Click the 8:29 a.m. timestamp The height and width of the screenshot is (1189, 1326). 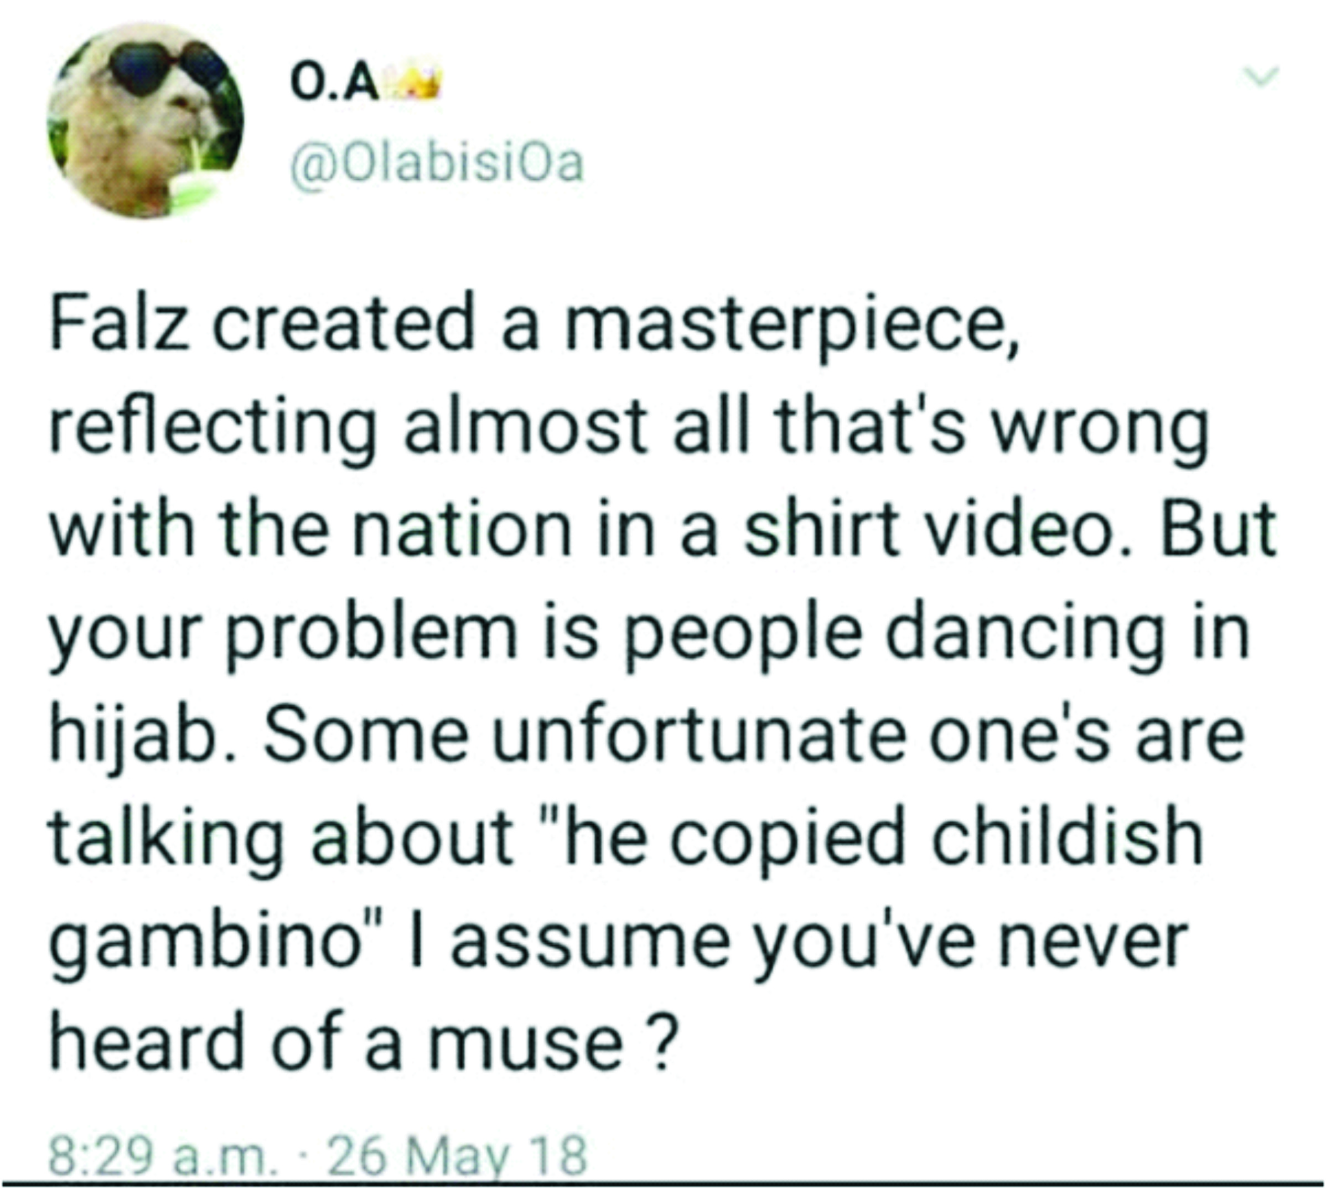(159, 1156)
